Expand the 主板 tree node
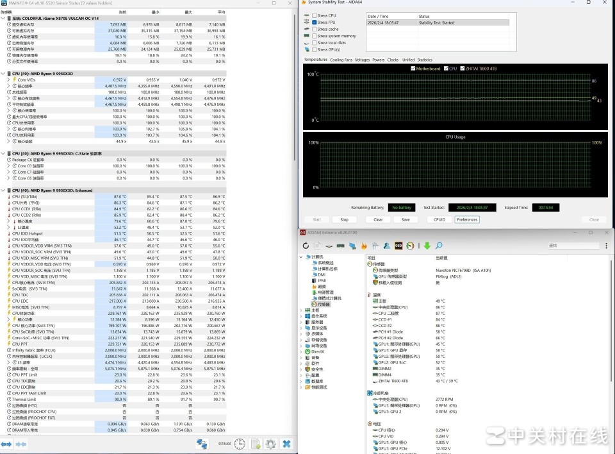 pos(302,310)
